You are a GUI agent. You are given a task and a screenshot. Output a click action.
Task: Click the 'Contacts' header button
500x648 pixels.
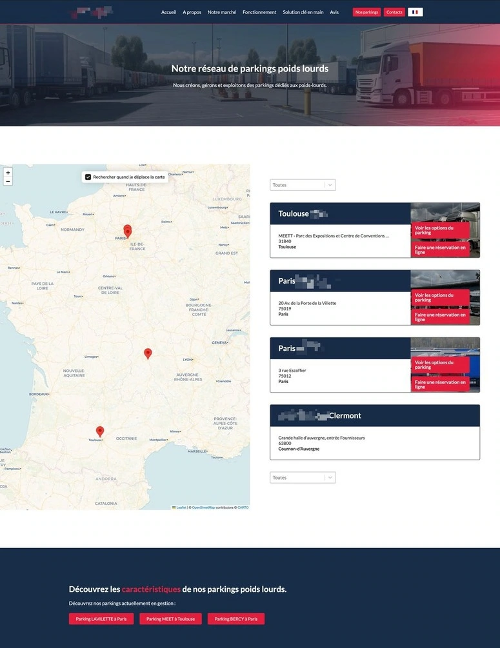394,12
